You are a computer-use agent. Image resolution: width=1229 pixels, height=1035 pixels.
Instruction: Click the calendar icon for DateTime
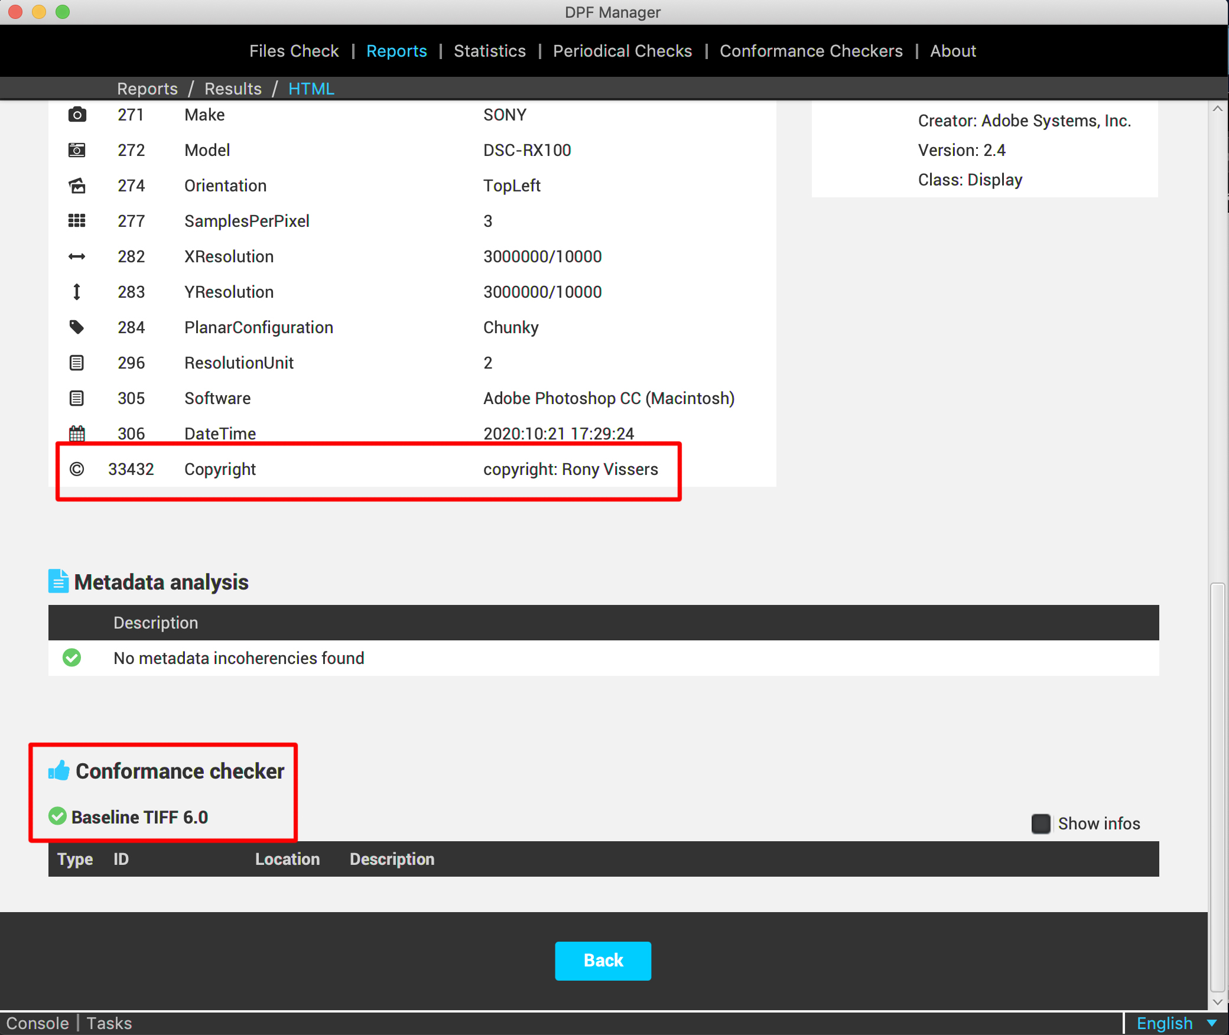click(x=77, y=434)
